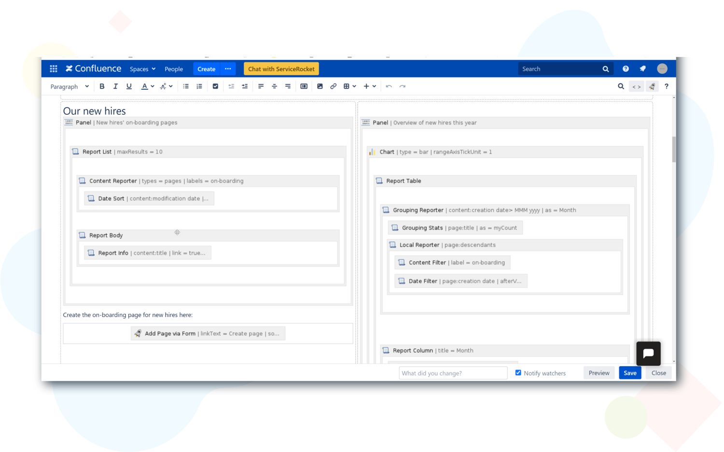Insert a bulleted list
The image size is (724, 452).
coord(186,86)
